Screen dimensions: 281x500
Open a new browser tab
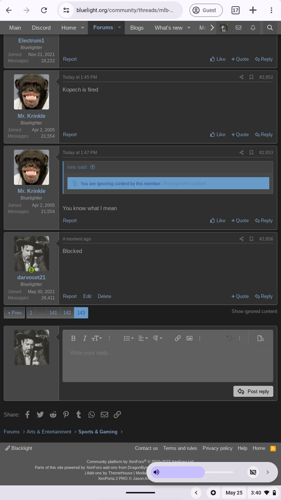[253, 10]
